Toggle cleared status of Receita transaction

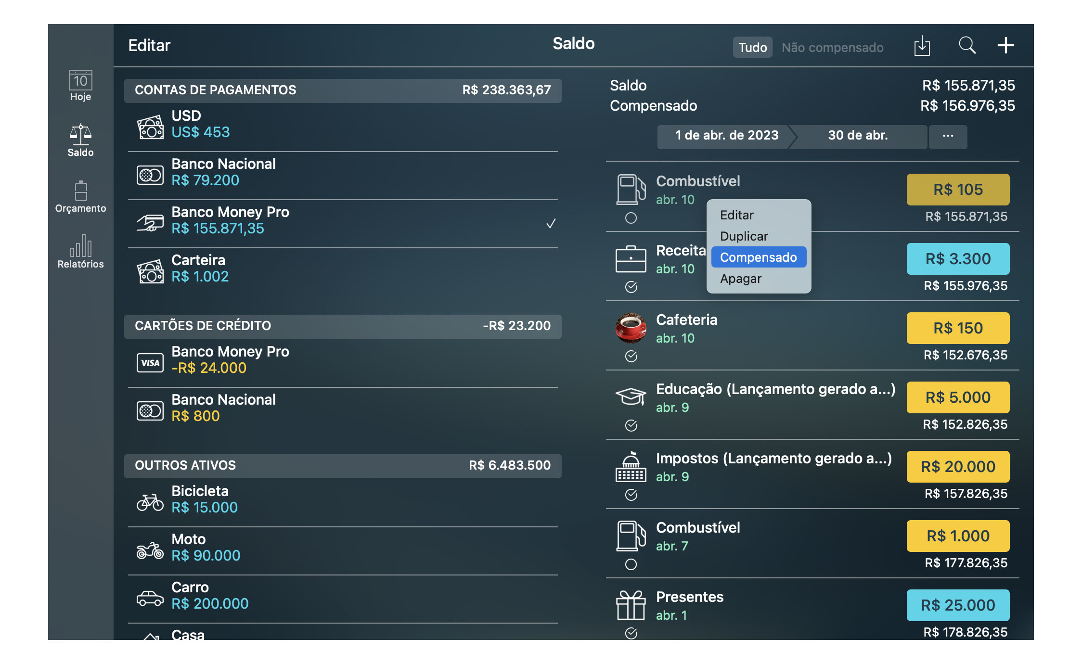coord(631,287)
